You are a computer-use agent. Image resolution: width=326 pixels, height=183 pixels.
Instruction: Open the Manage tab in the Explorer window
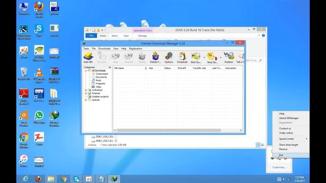point(143,36)
